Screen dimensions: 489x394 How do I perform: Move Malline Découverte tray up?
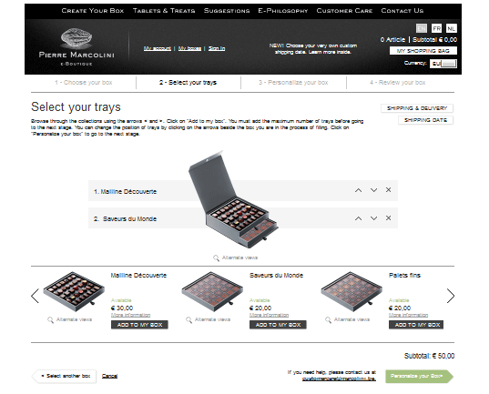click(359, 190)
